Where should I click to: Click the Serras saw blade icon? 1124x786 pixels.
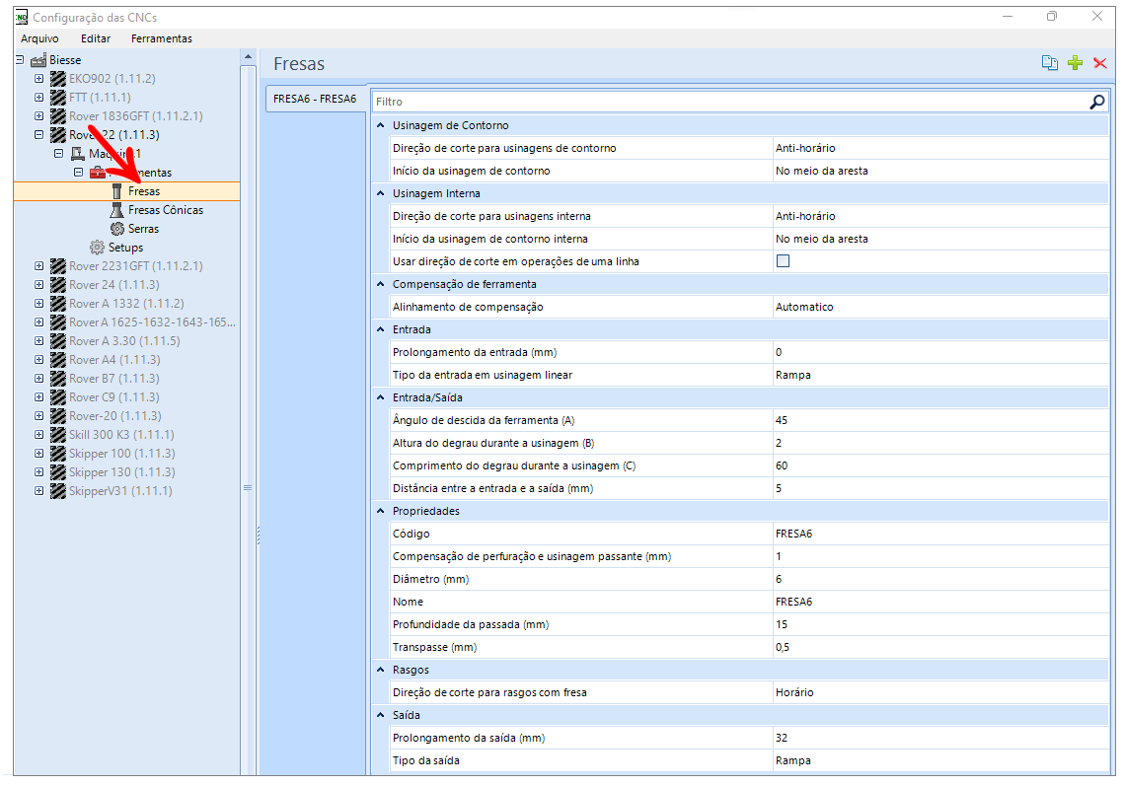[117, 229]
